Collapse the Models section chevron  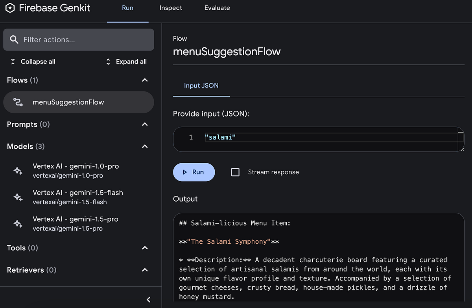145,146
